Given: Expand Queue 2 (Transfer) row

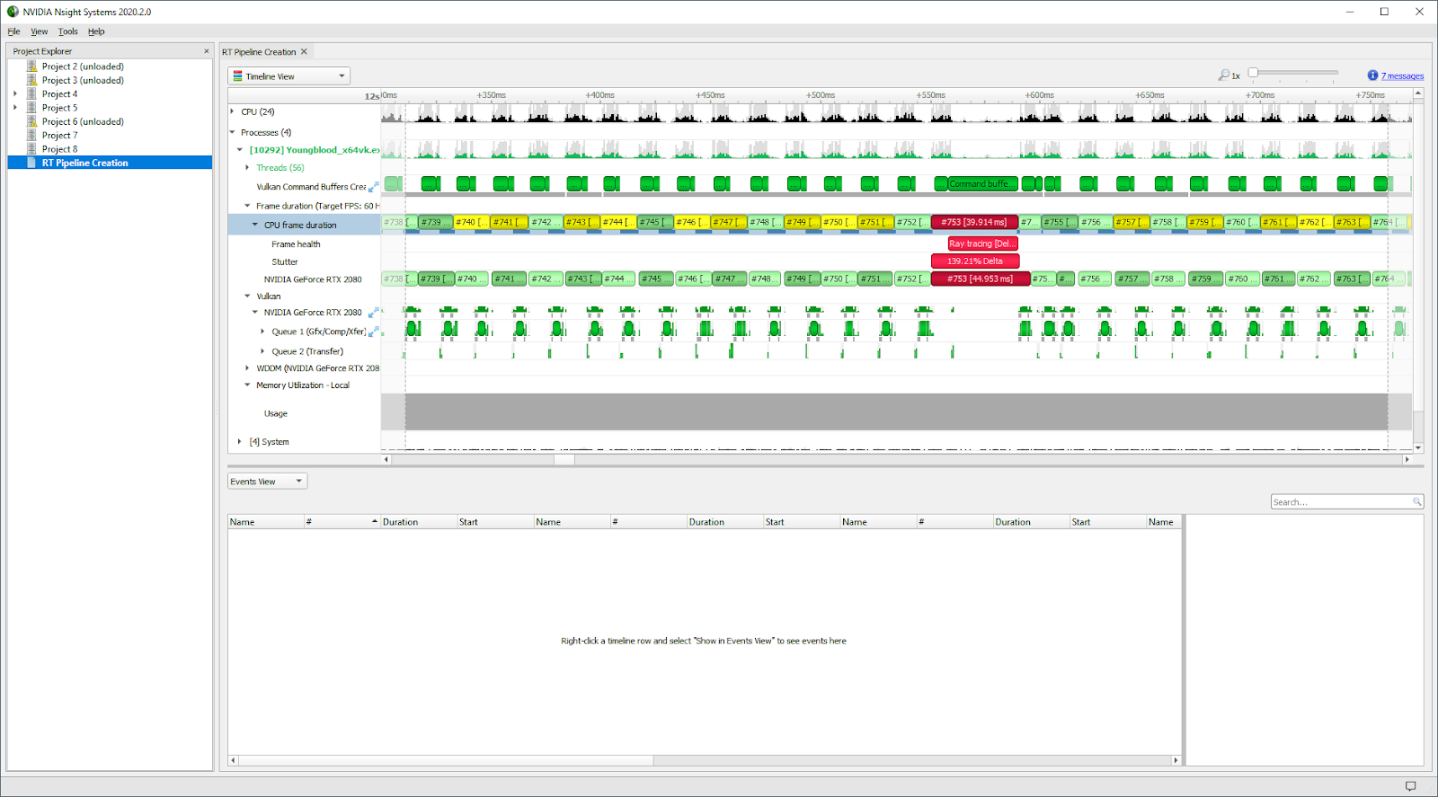Looking at the screenshot, I should pos(262,351).
